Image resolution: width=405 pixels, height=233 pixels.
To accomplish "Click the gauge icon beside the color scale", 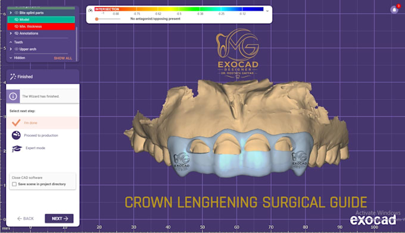I will click(x=90, y=11).
